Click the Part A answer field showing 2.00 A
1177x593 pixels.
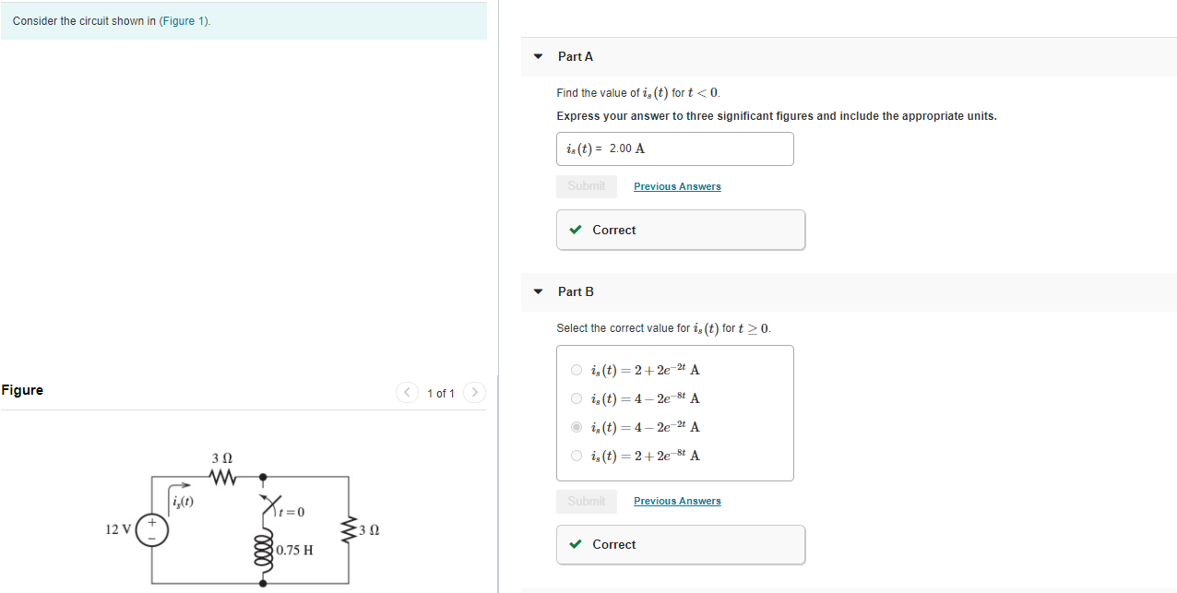674,148
